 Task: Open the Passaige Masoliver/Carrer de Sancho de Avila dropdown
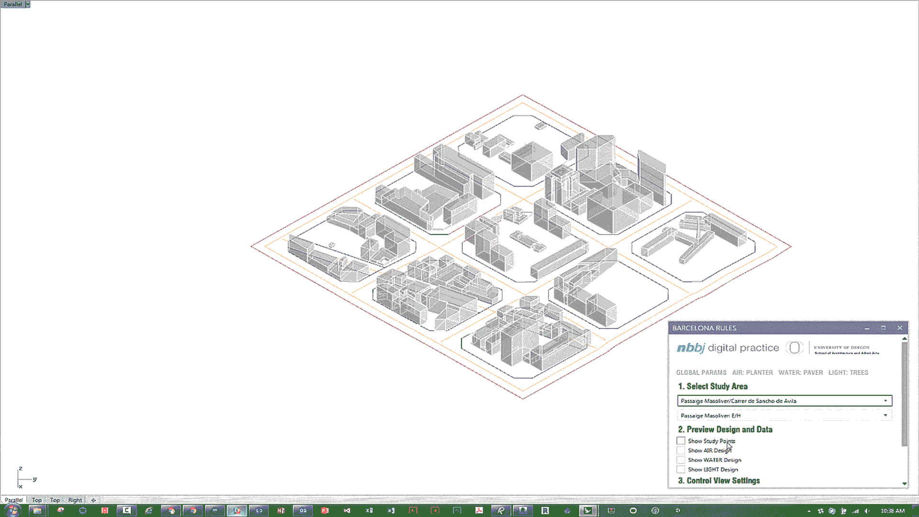[x=785, y=401]
